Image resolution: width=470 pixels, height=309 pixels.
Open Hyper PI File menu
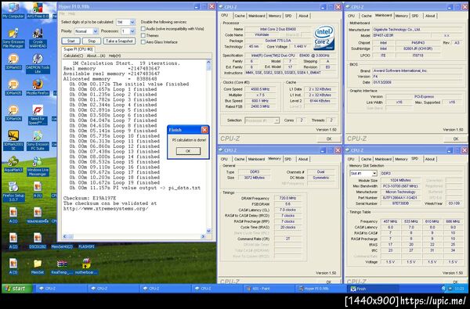pos(62,14)
